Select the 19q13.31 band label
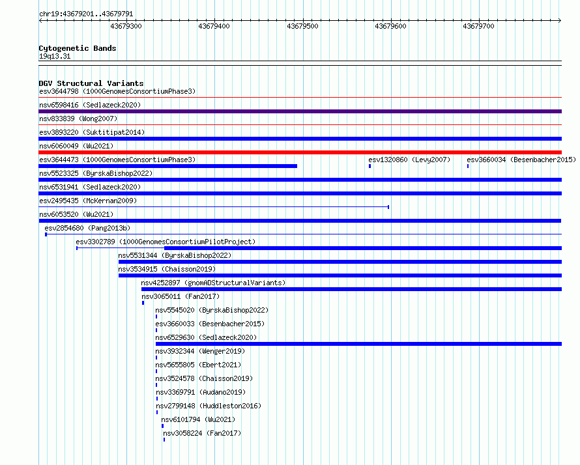Screen dimensions: 580x465 point(55,56)
